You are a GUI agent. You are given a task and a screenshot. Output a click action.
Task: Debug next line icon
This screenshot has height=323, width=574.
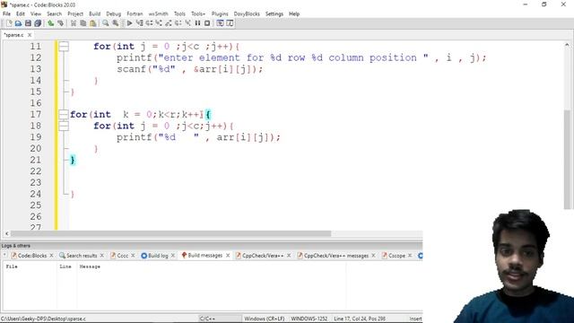pyautogui.click(x=149, y=23)
